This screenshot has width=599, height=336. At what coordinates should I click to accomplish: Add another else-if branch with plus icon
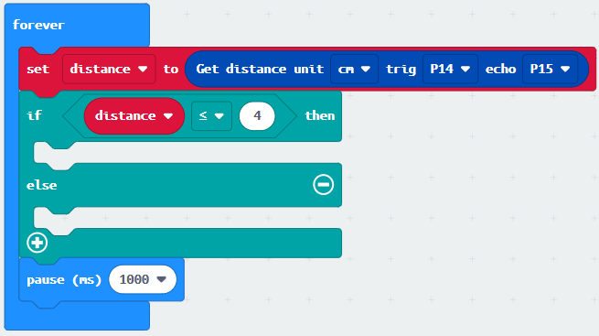tap(37, 243)
